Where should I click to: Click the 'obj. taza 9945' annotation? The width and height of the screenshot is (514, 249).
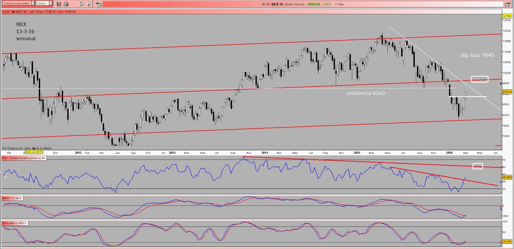click(x=477, y=55)
